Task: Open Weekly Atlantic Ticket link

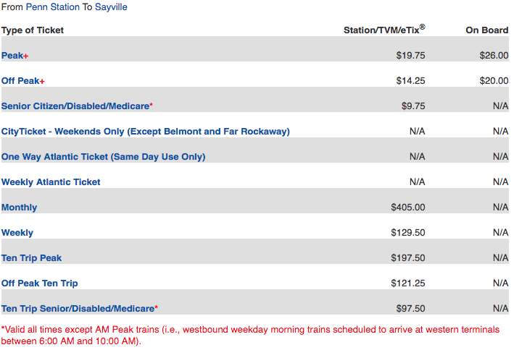Action: click(x=51, y=182)
